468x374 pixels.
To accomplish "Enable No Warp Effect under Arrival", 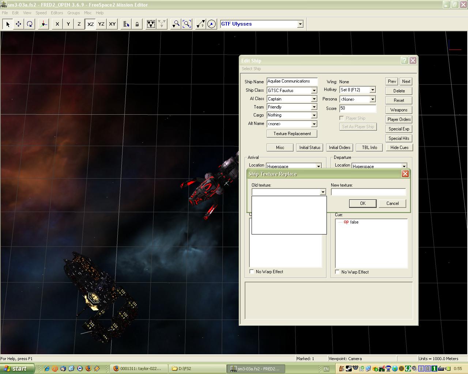I will pos(252,272).
